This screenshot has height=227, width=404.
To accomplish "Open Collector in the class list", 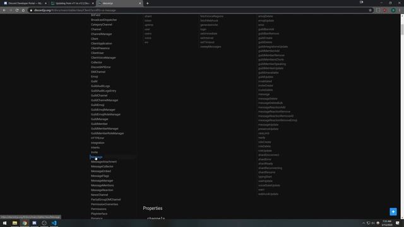I will coord(97,62).
